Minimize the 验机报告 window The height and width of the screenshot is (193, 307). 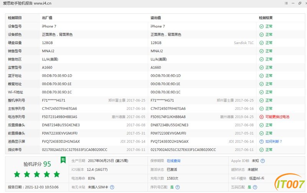(293, 3)
